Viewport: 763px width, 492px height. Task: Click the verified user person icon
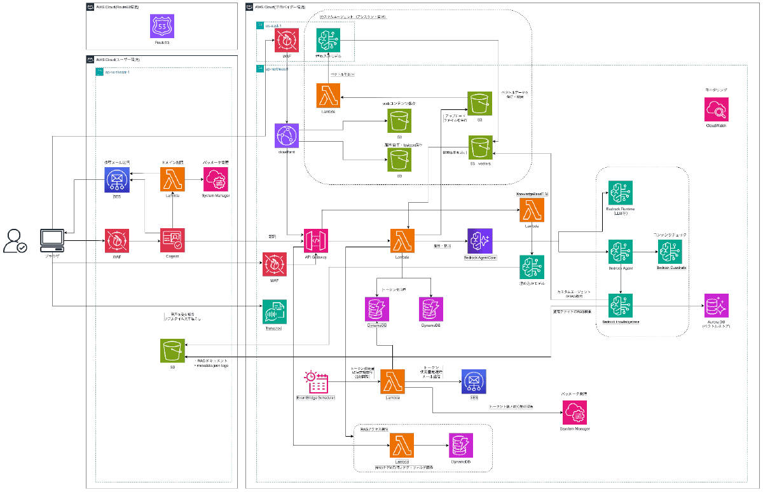(x=15, y=241)
